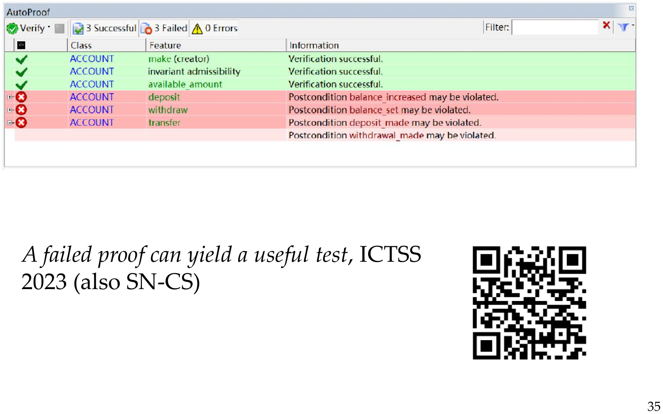Select 'Postcondition deposit_made may be violated.' message
This screenshot has width=663, height=414.
click(385, 123)
